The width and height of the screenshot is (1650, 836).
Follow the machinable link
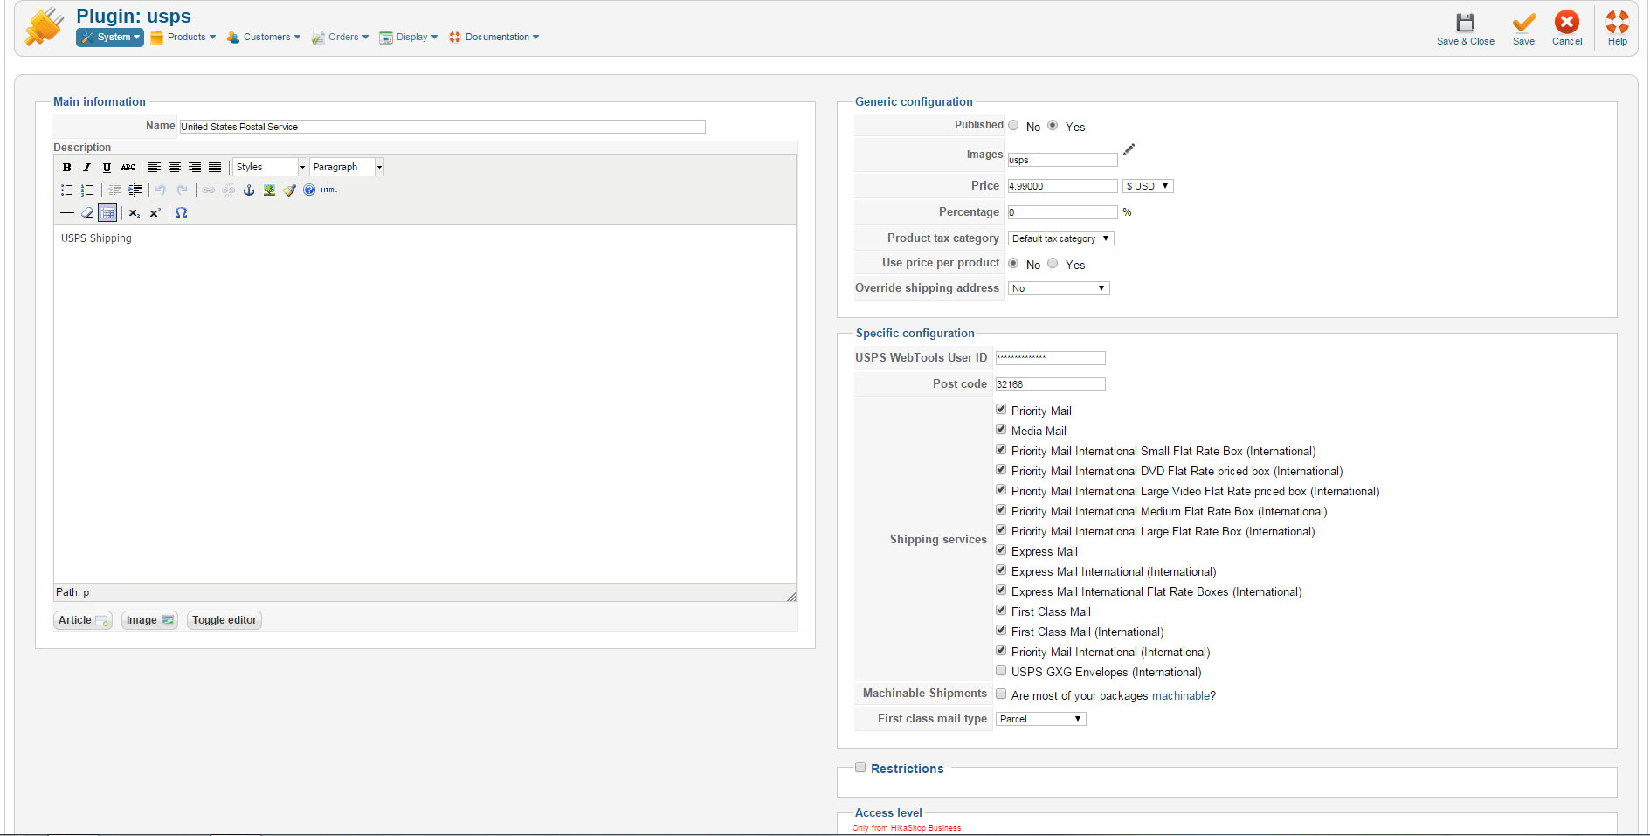tap(1180, 695)
